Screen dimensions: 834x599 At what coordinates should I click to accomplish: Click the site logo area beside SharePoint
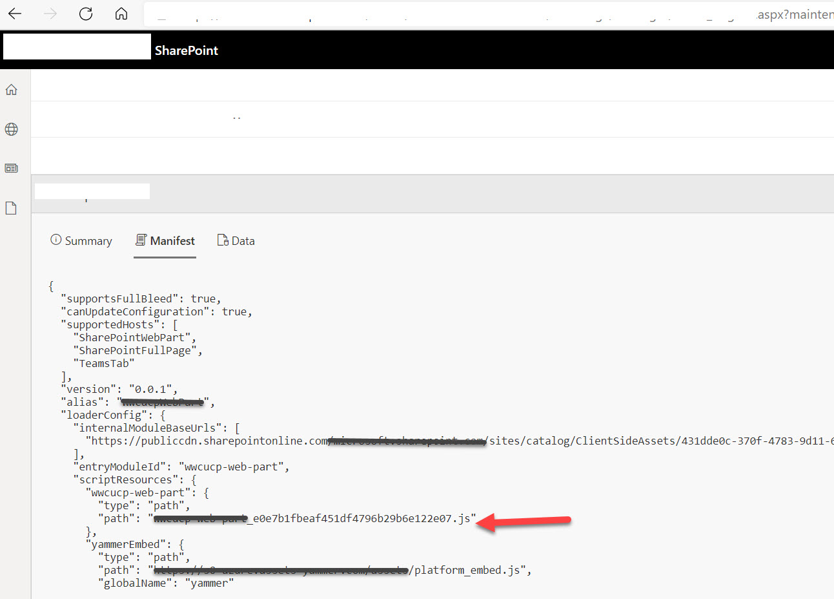click(76, 46)
